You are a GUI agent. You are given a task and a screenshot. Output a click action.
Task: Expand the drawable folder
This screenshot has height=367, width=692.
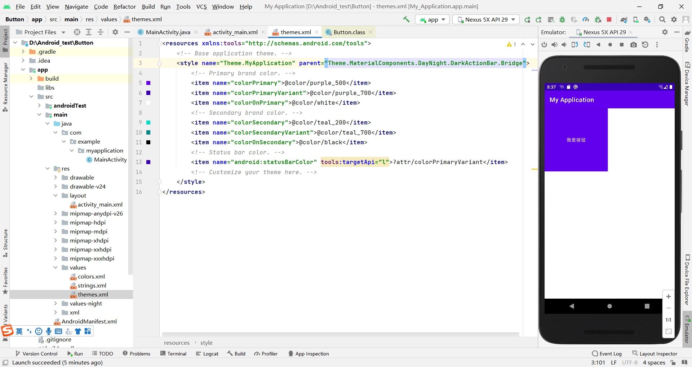[56, 177]
